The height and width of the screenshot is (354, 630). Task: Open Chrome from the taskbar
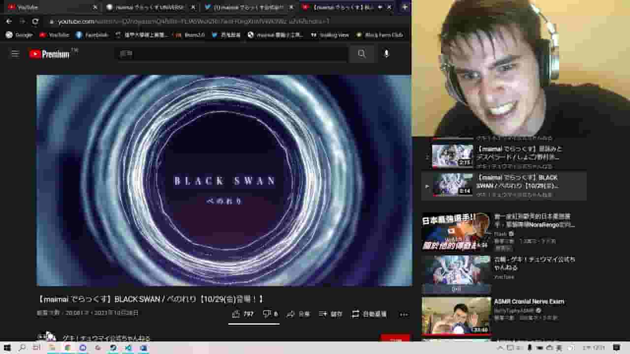[67, 348]
